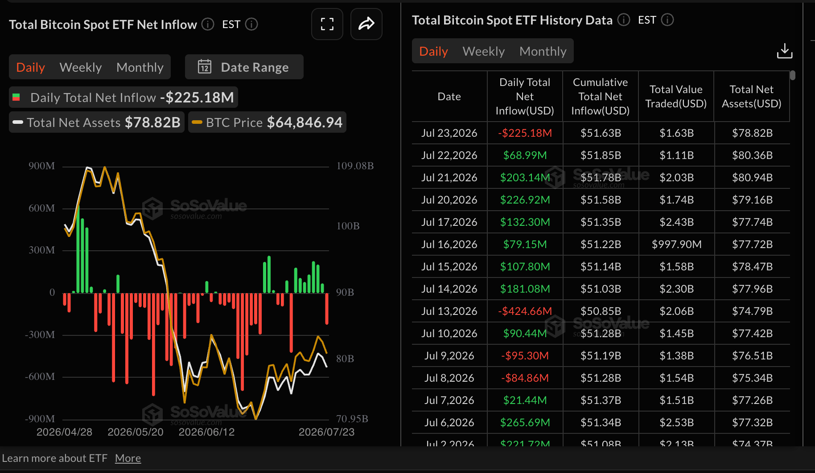Toggle Daily Total Net Inflow legend series

(x=123, y=97)
